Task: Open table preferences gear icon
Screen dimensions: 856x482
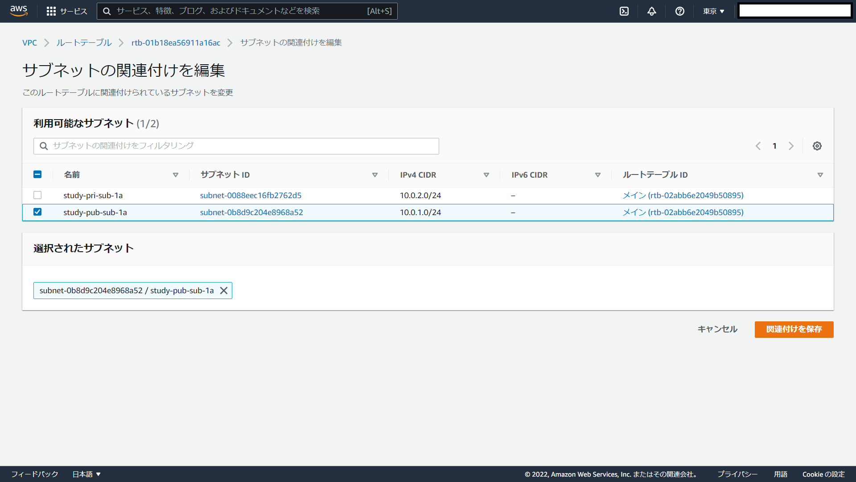Action: coord(817,146)
